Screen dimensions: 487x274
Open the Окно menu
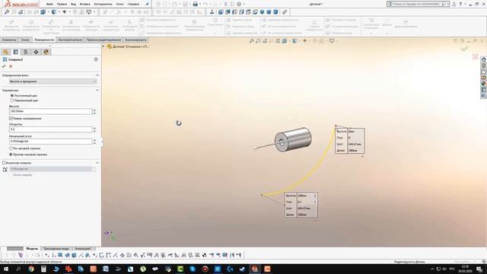[119, 5]
